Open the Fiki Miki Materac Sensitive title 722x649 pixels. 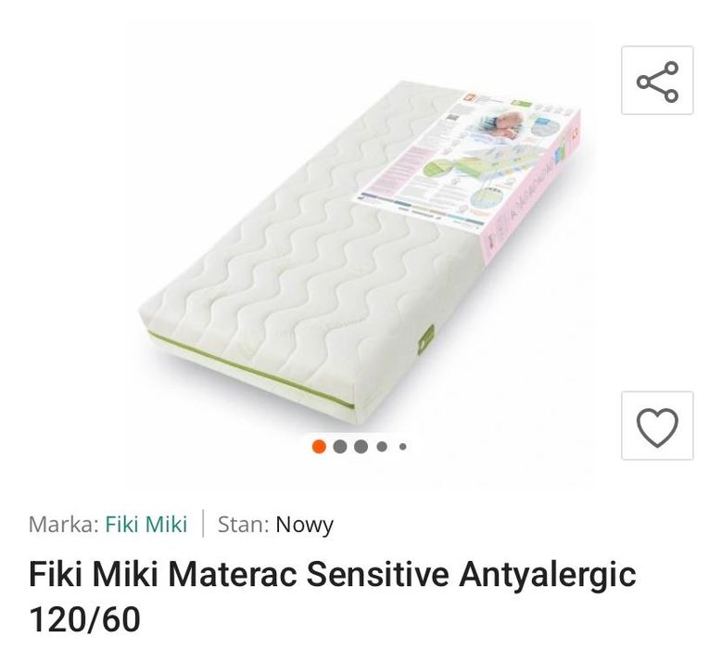[332, 596]
